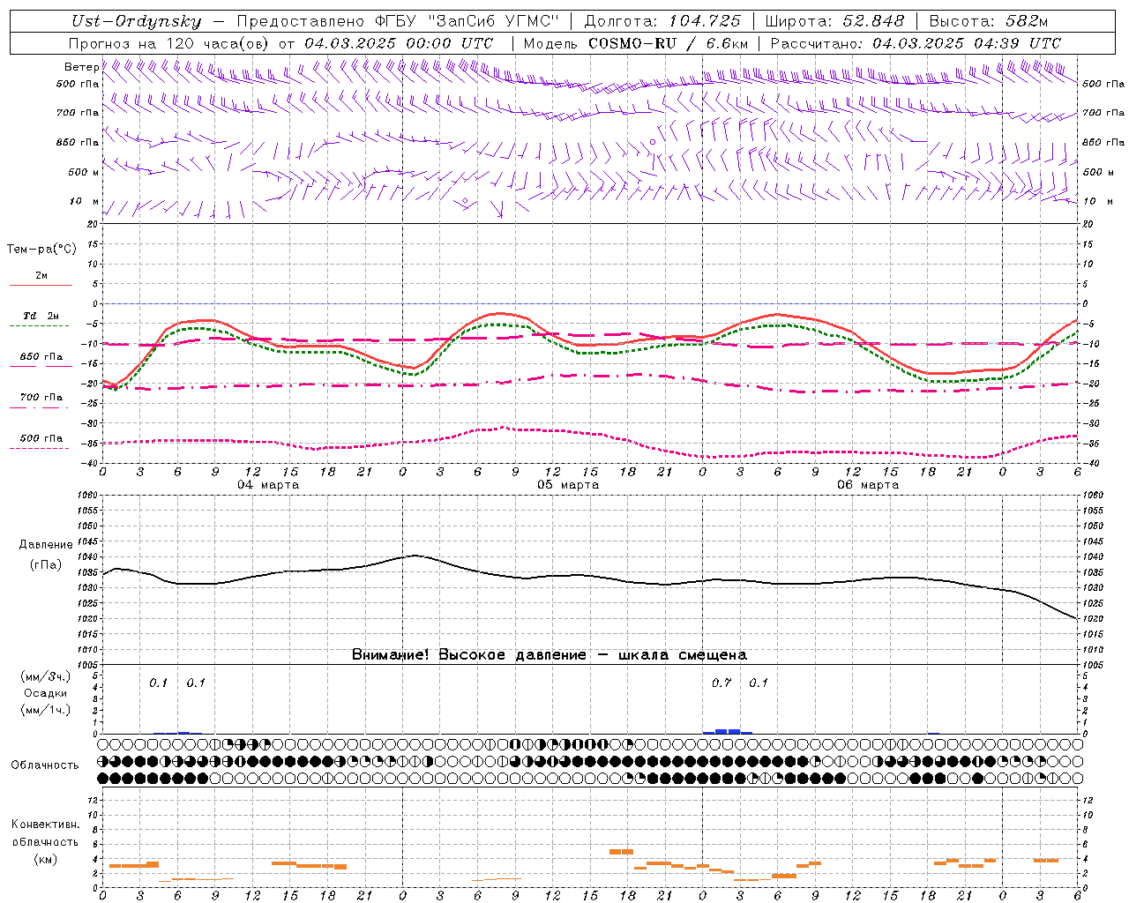Click the date label 05 марта
Screen dimensions: 1129x903
point(568,485)
